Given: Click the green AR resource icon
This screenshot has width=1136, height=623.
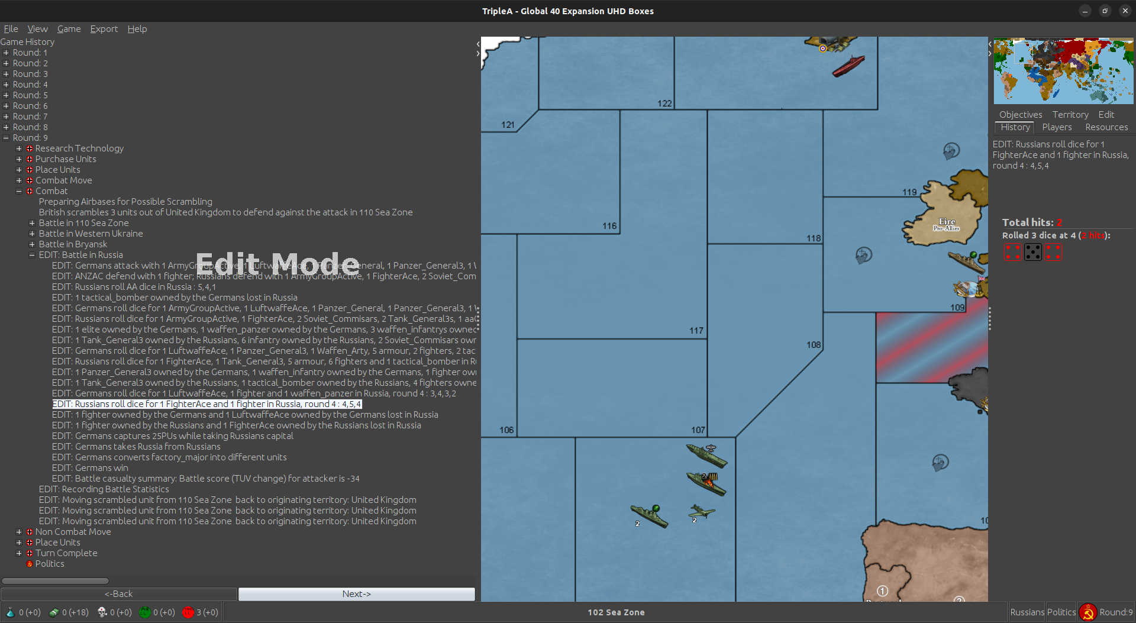Looking at the screenshot, I should (145, 612).
